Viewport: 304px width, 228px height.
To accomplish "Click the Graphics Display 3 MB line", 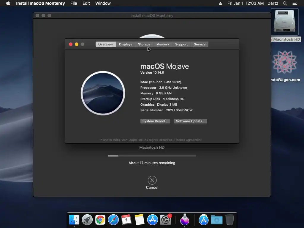I will click(x=159, y=104).
